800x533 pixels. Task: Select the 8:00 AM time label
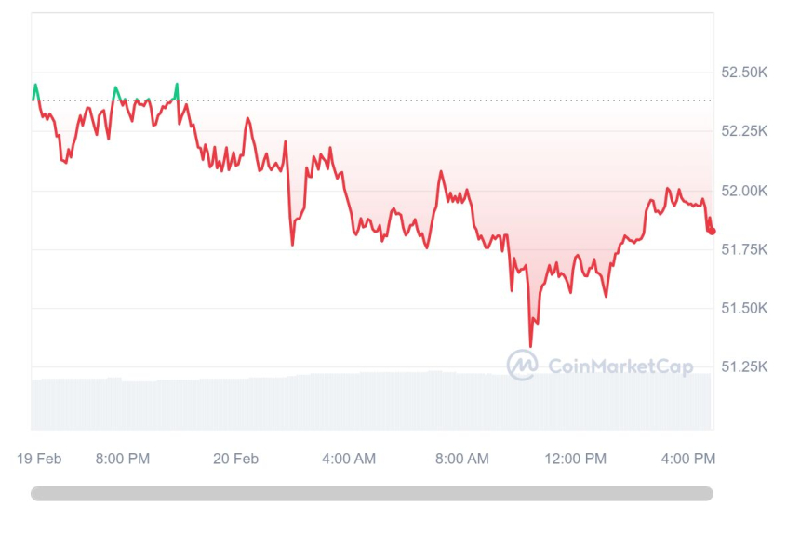point(462,459)
